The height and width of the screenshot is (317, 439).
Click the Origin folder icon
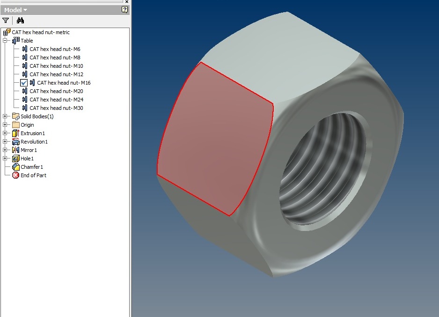[16, 125]
